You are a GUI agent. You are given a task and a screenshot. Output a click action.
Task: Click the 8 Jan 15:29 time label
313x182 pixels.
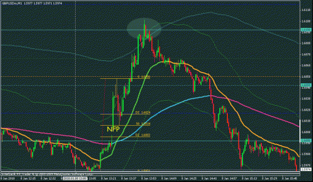269,179
